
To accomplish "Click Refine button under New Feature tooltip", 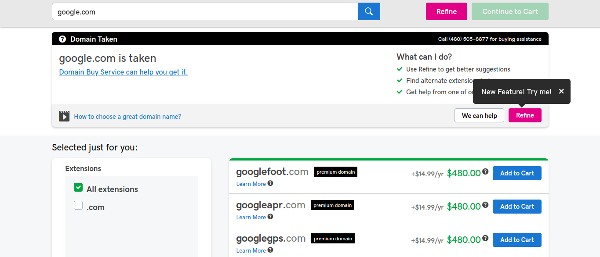I will point(525,115).
